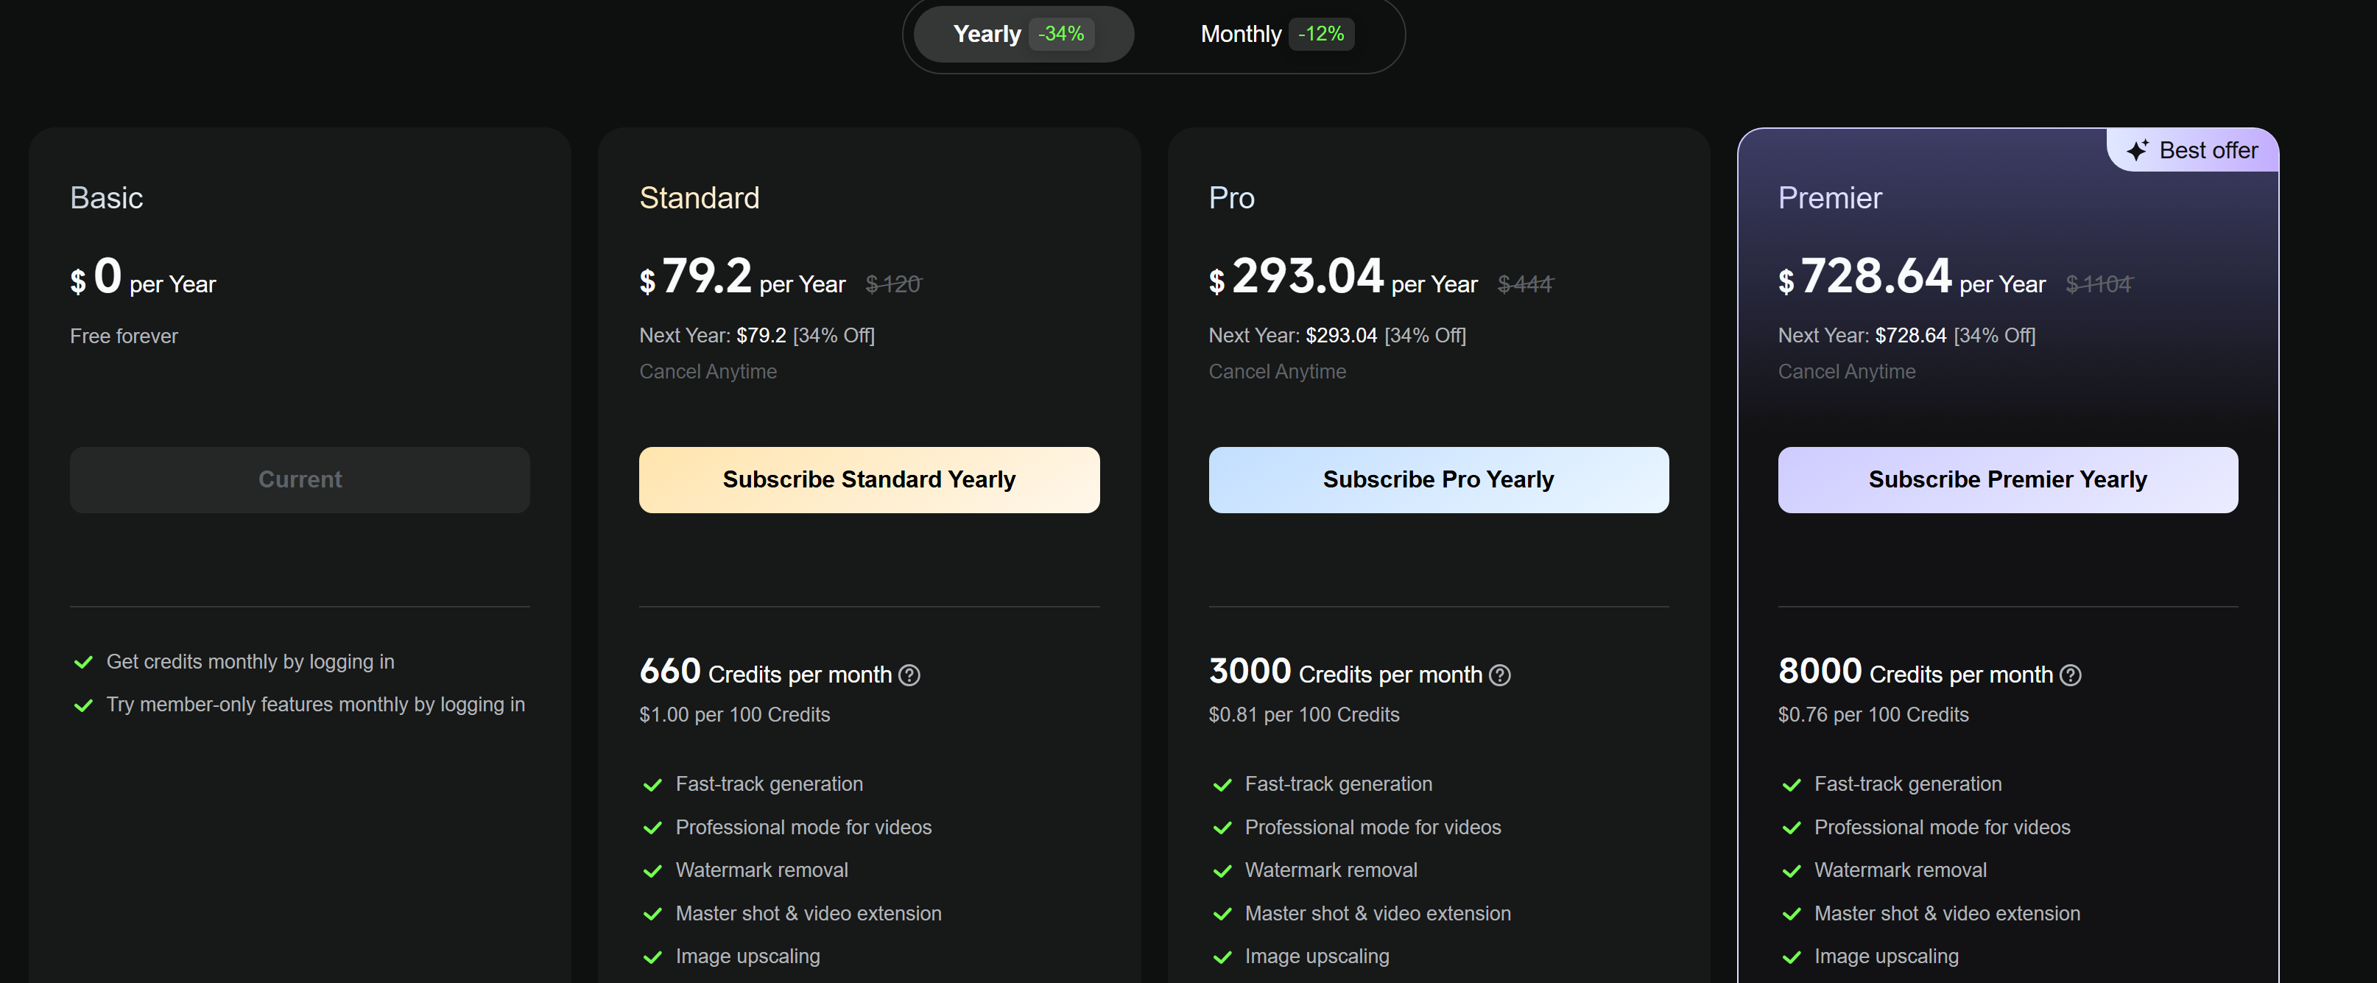This screenshot has width=2377, height=983.
Task: Click Premier plan's Image upscaling checkmark
Action: tap(1792, 957)
